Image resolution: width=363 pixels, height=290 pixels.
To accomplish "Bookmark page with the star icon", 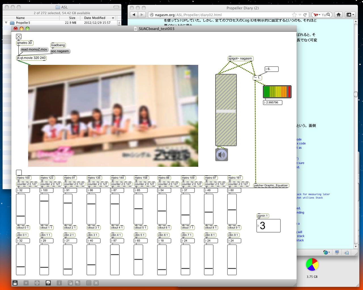I will pyautogui.click(x=294, y=15).
